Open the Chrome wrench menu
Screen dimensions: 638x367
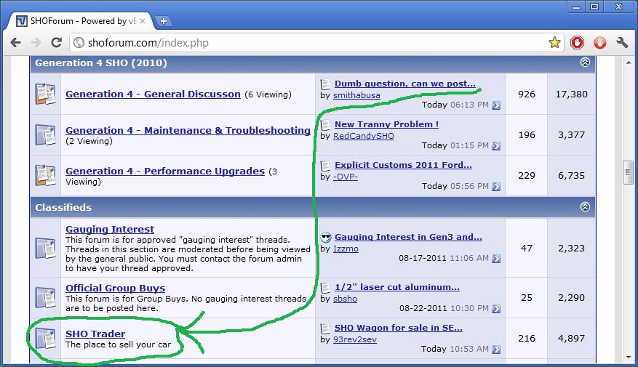[x=622, y=42]
